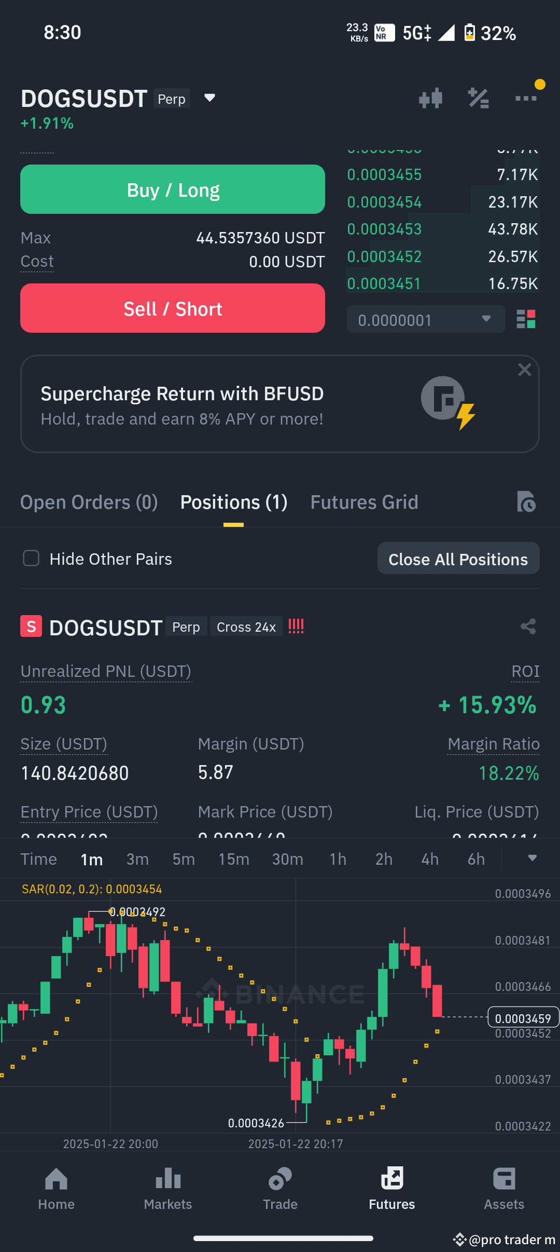Open the Trade icon in the bottom navigation
The height and width of the screenshot is (1252, 560).
pos(280,1189)
